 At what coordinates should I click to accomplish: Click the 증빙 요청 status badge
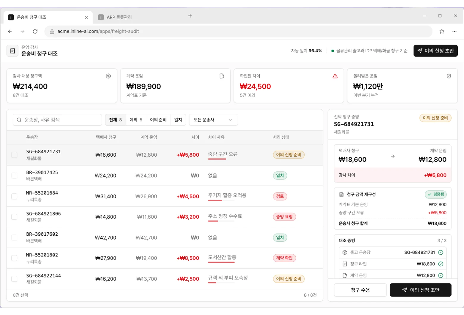(x=284, y=217)
